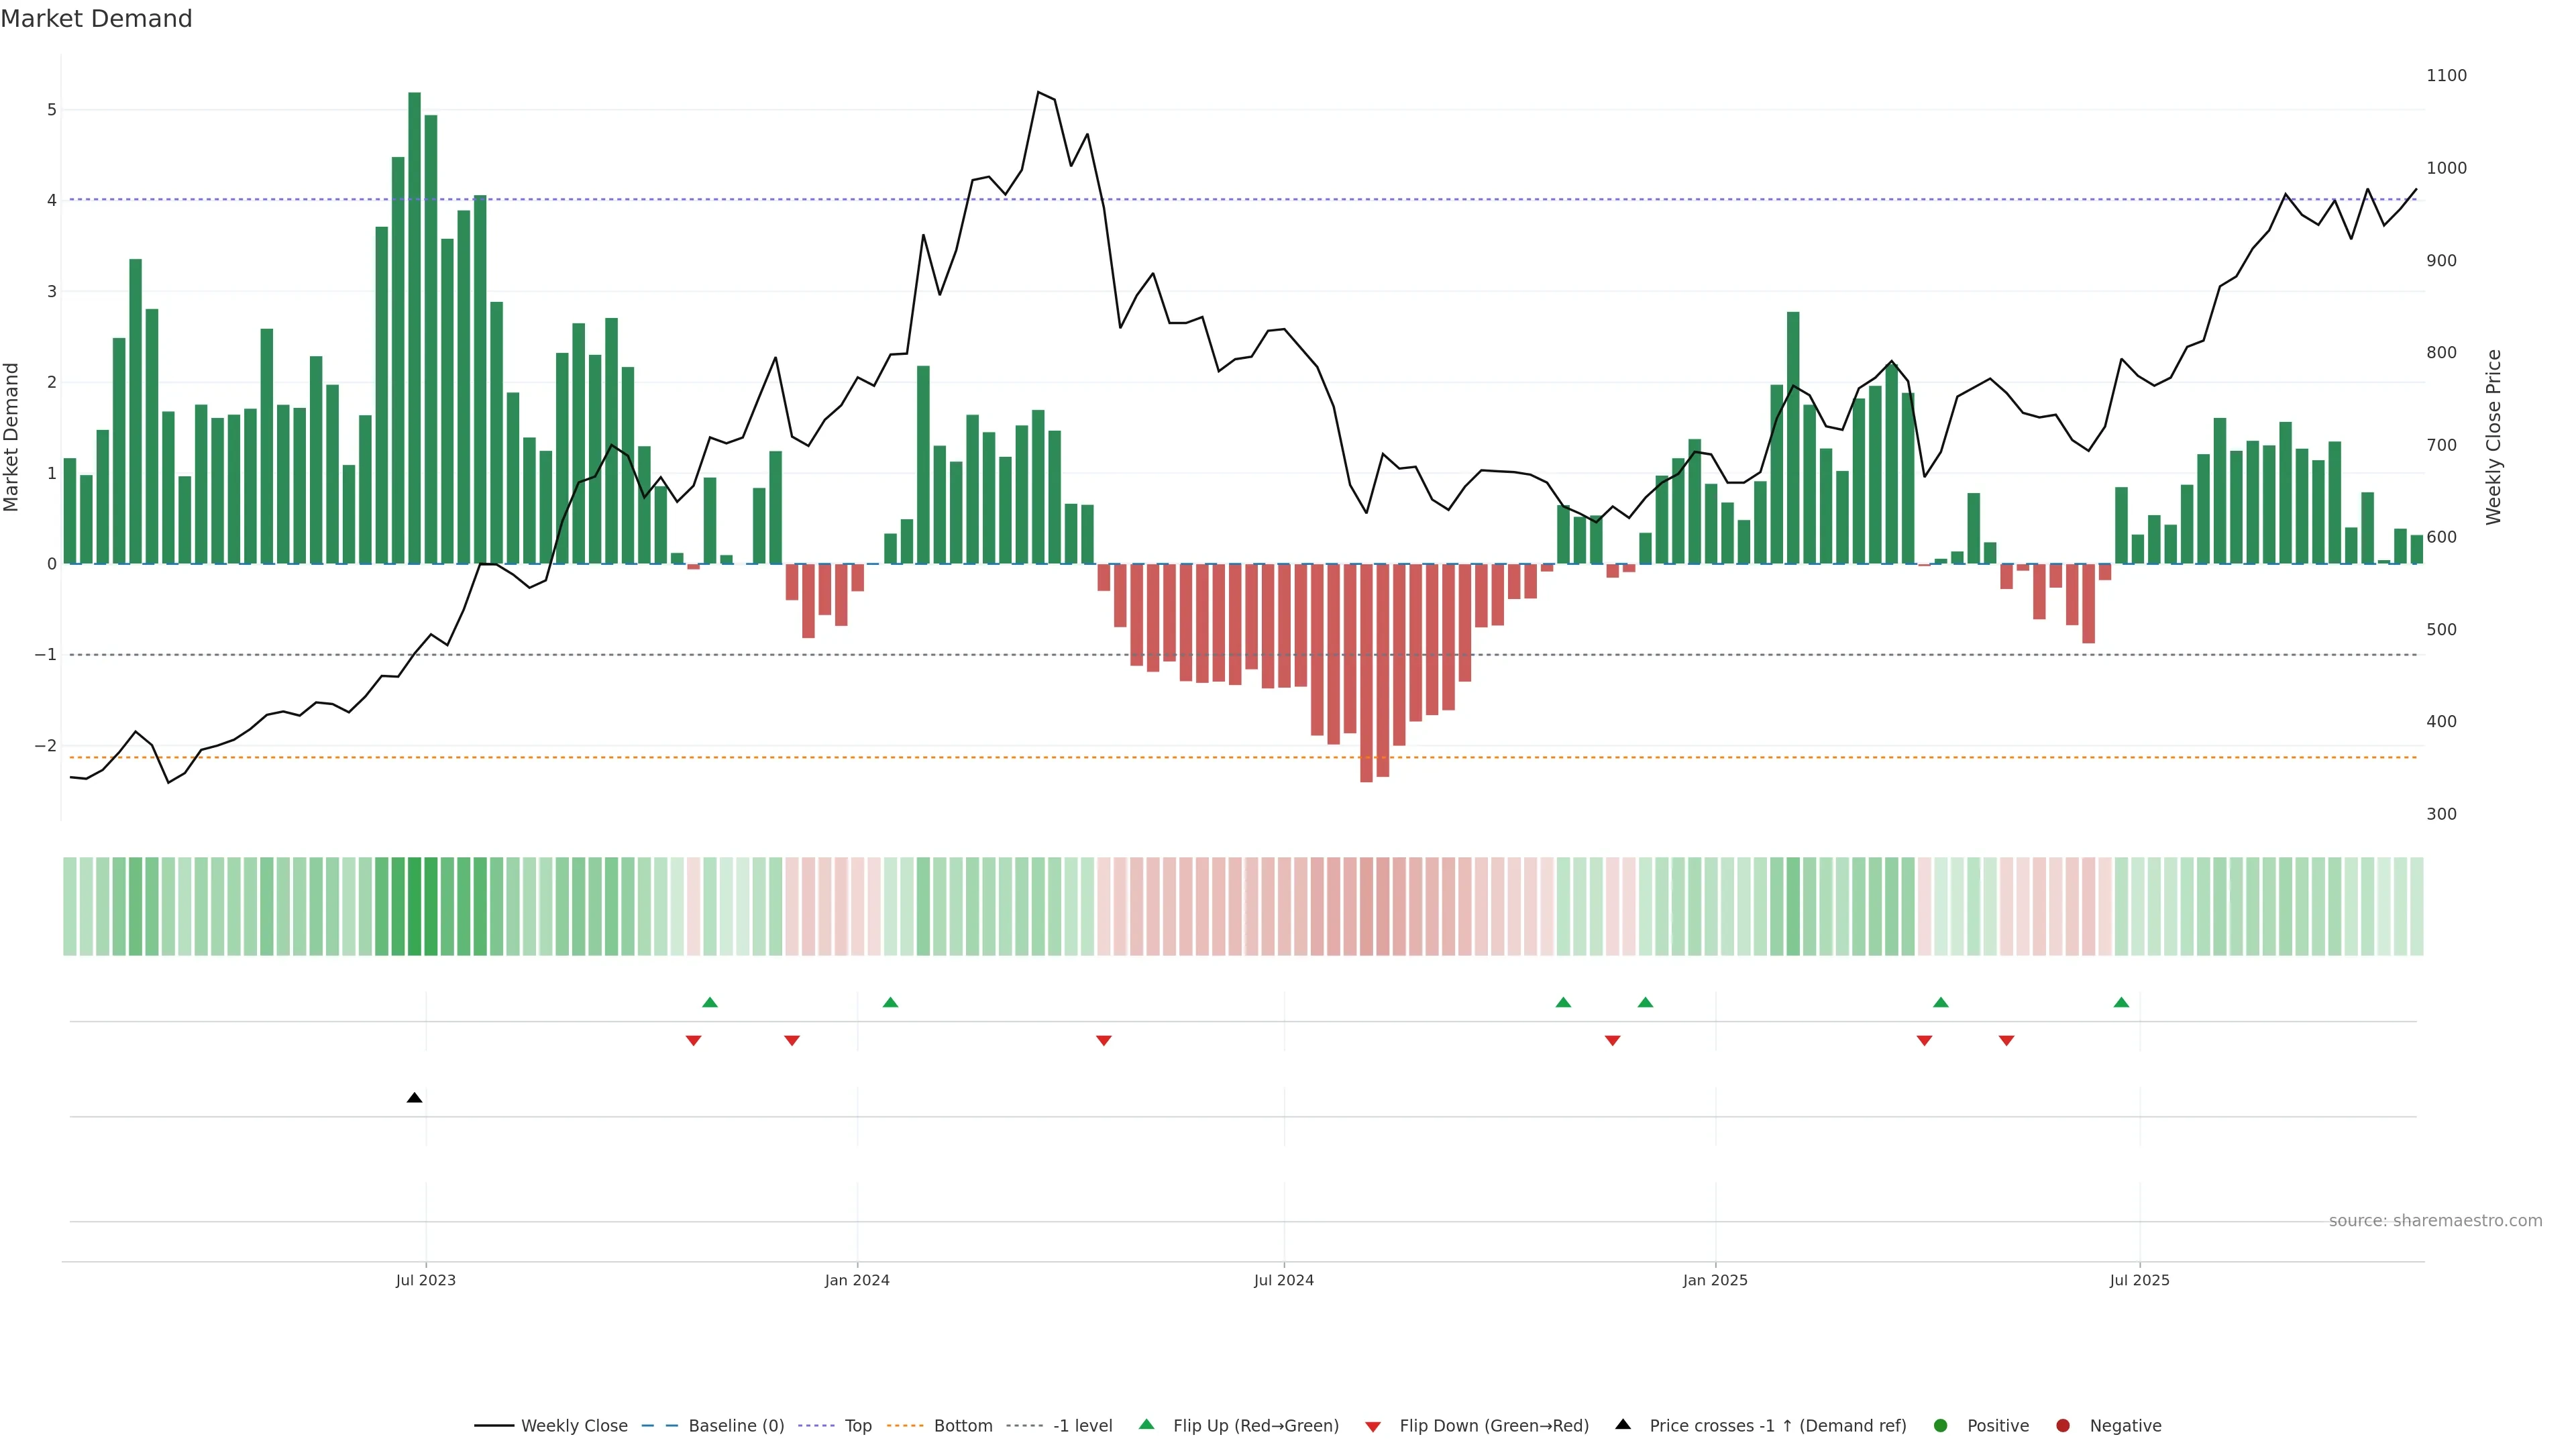The width and height of the screenshot is (2576, 1449).
Task: Click the Negative red circle legend icon
Action: [x=2063, y=1425]
